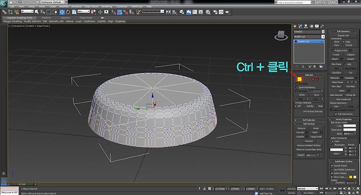Toggle the 3D Snaps icon
The width and height of the screenshot is (361, 195).
[x=113, y=12]
